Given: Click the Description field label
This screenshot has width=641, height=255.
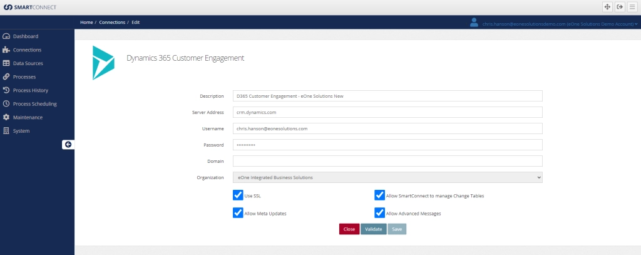Looking at the screenshot, I should click(212, 96).
